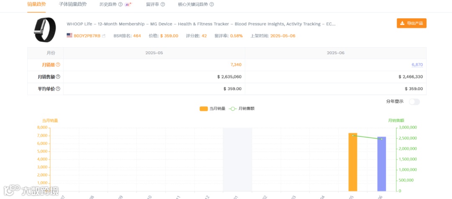The width and height of the screenshot is (452, 199).
Task: Click monthly sales value 7,340
Action: click(x=236, y=65)
